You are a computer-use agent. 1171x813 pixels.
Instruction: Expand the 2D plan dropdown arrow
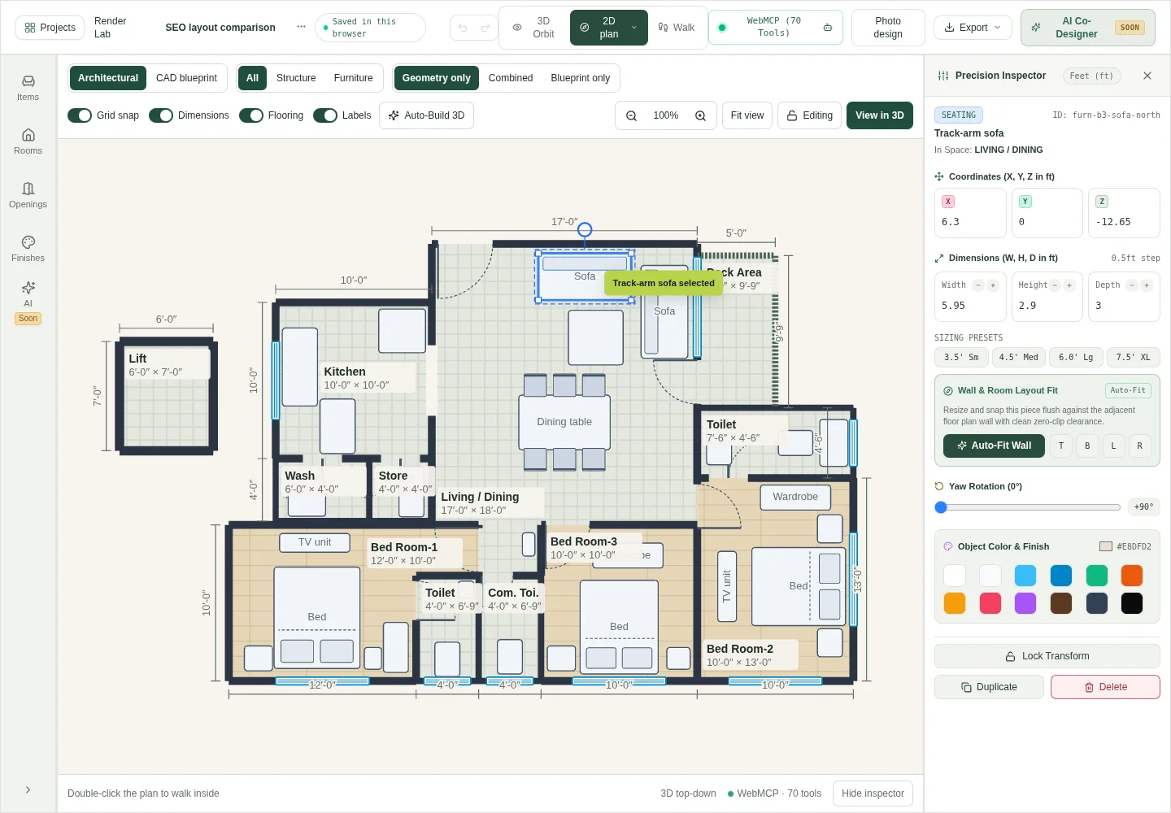[634, 28]
